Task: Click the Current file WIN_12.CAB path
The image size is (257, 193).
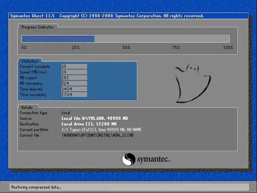Action: [x=98, y=135]
